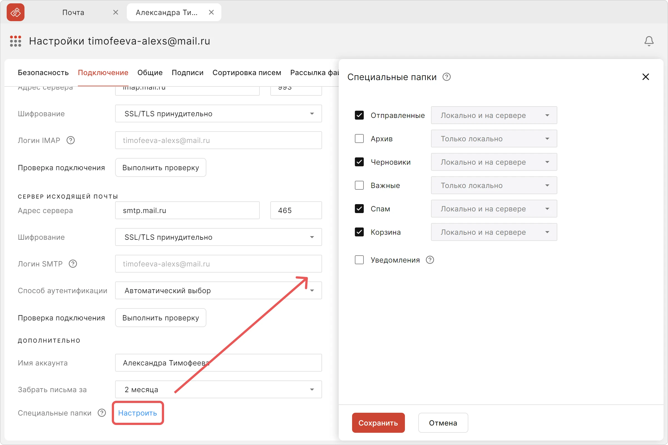The width and height of the screenshot is (668, 445).
Task: Click the SMTP port 465 field
Action: coord(296,210)
